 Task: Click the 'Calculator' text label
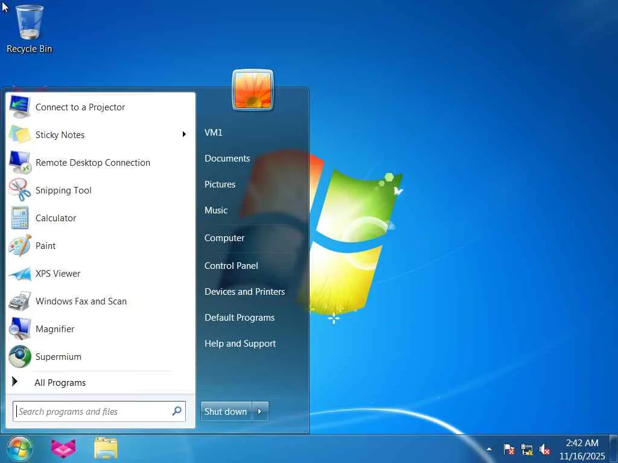tap(56, 218)
